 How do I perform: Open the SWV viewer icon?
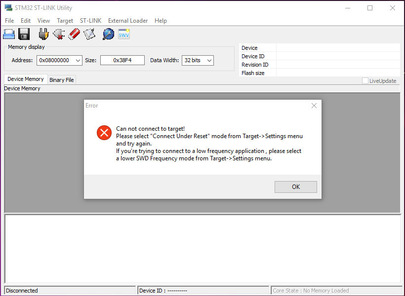tap(123, 34)
